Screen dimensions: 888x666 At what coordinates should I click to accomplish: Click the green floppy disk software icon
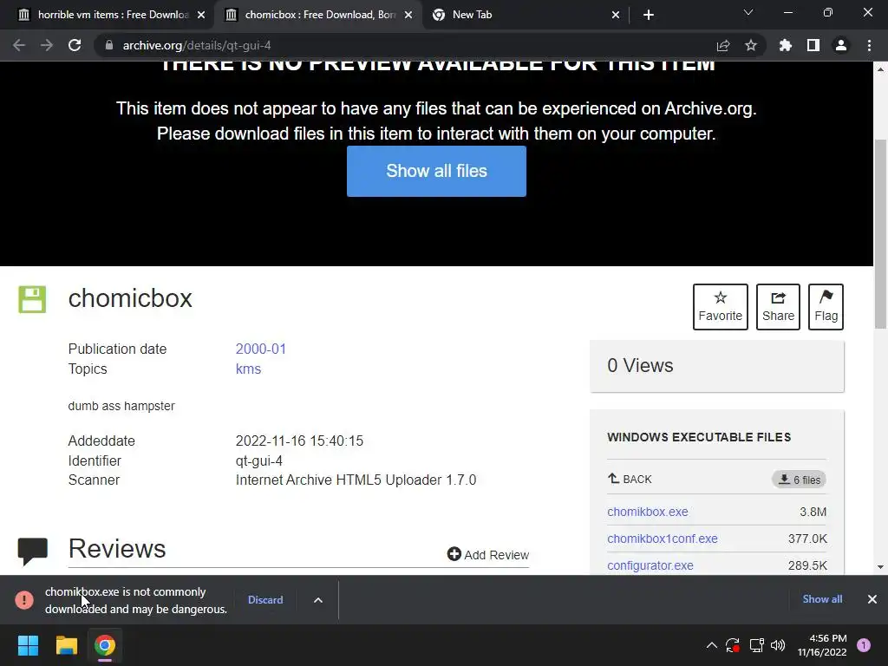point(32,299)
